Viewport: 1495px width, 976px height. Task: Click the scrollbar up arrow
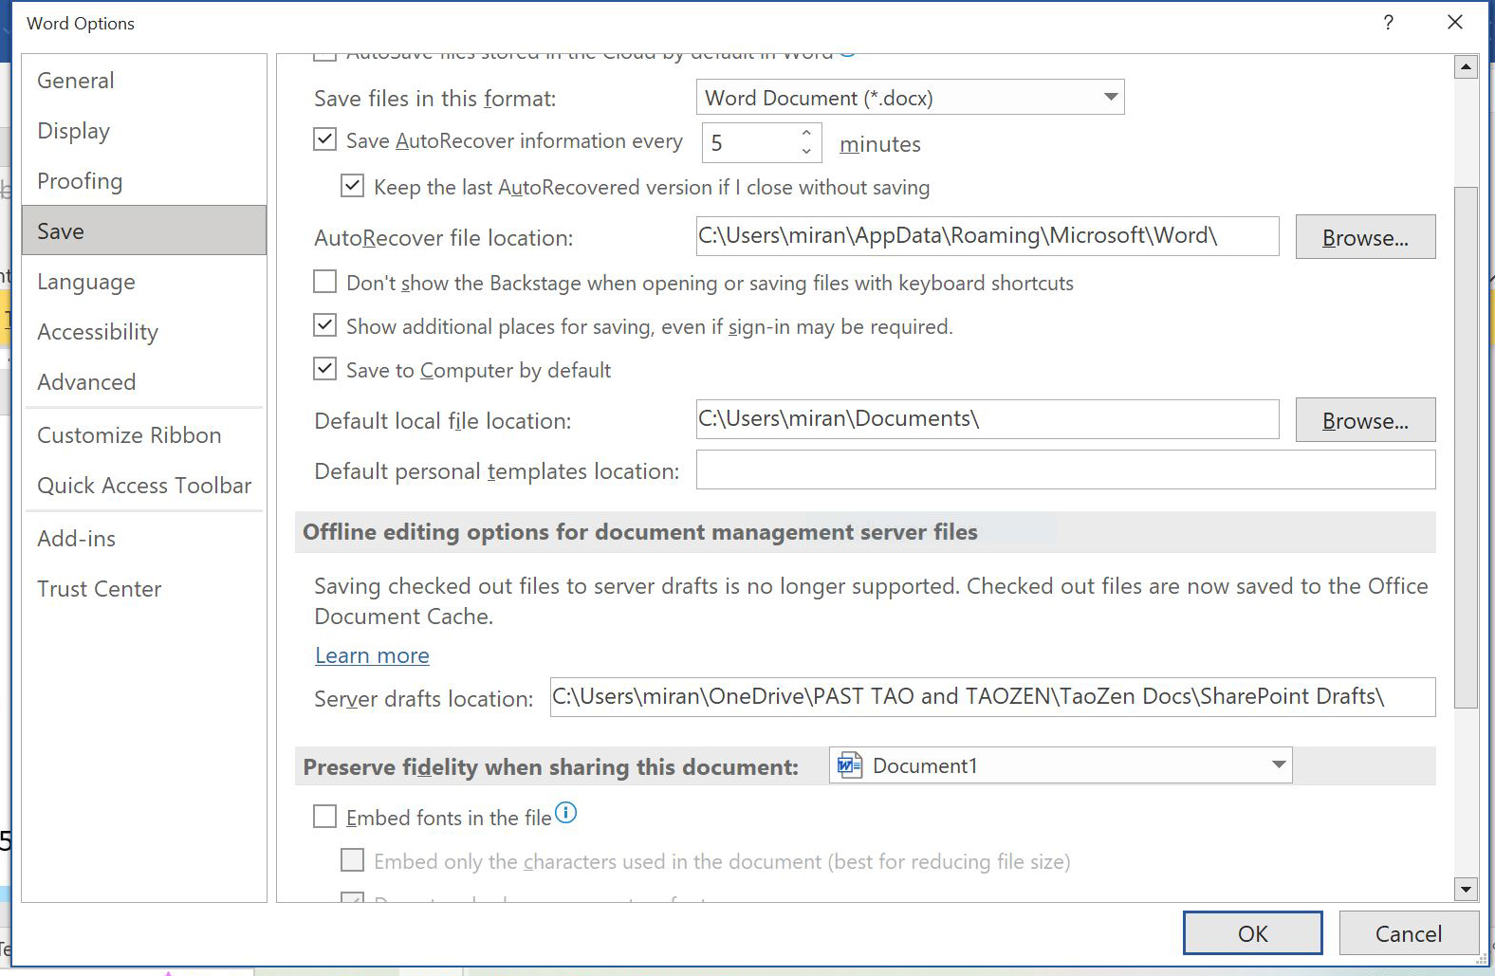pyautogui.click(x=1466, y=66)
